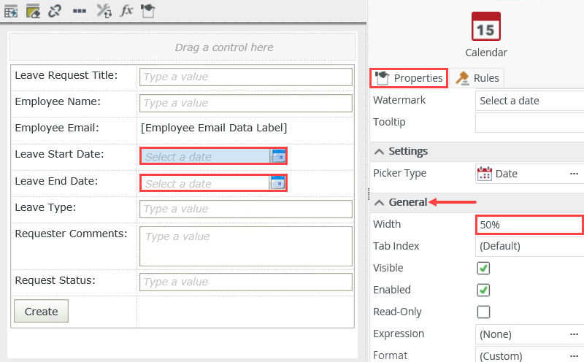Select the Employee Name: label

[58, 101]
